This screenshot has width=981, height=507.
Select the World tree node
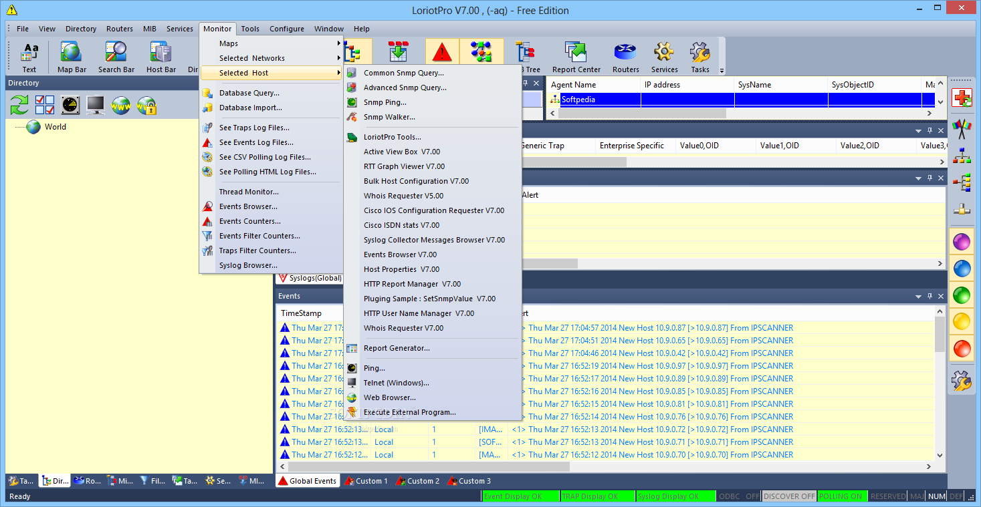[x=56, y=127]
